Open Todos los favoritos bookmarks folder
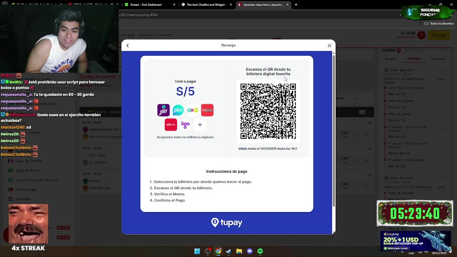Screen dimensions: 457x257 439,24
